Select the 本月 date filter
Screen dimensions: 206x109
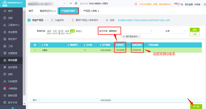pos(67,31)
